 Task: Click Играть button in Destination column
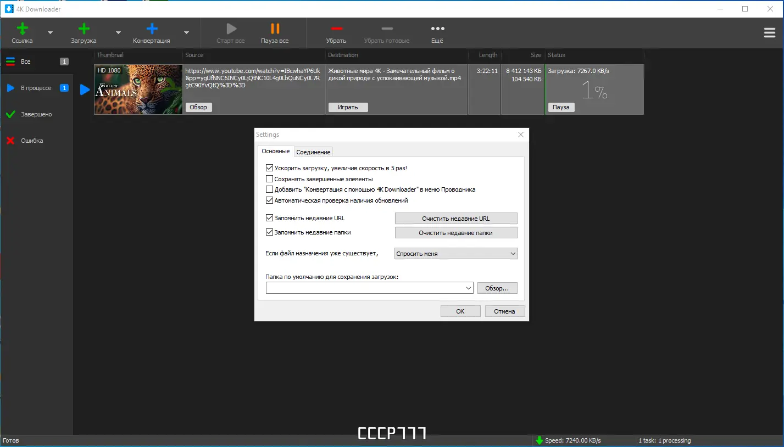(348, 107)
